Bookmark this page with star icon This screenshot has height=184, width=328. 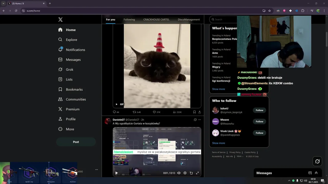tap(270, 11)
